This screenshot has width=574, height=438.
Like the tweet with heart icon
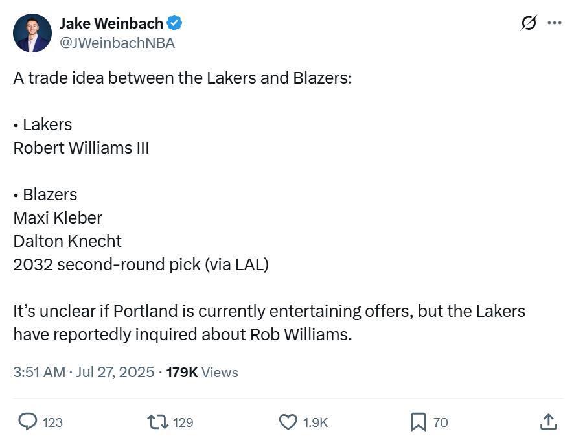pyautogui.click(x=288, y=422)
